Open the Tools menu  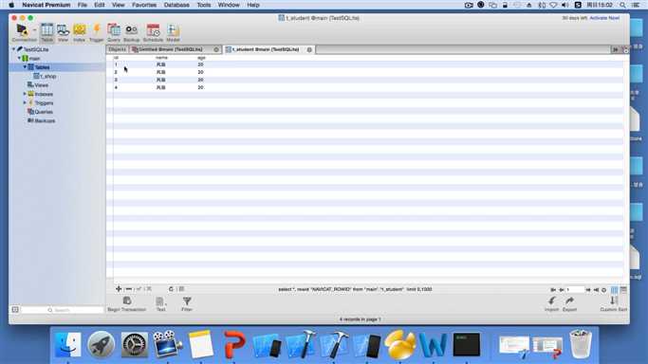tap(204, 5)
